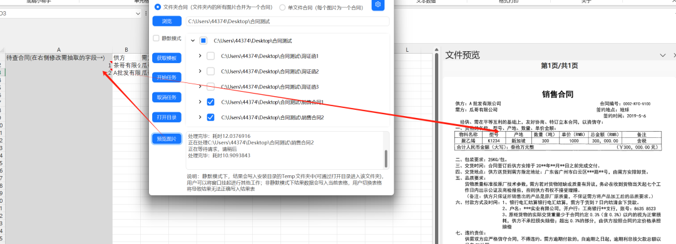Click the 获取模板 button
This screenshot has width=676, height=244.
(167, 58)
